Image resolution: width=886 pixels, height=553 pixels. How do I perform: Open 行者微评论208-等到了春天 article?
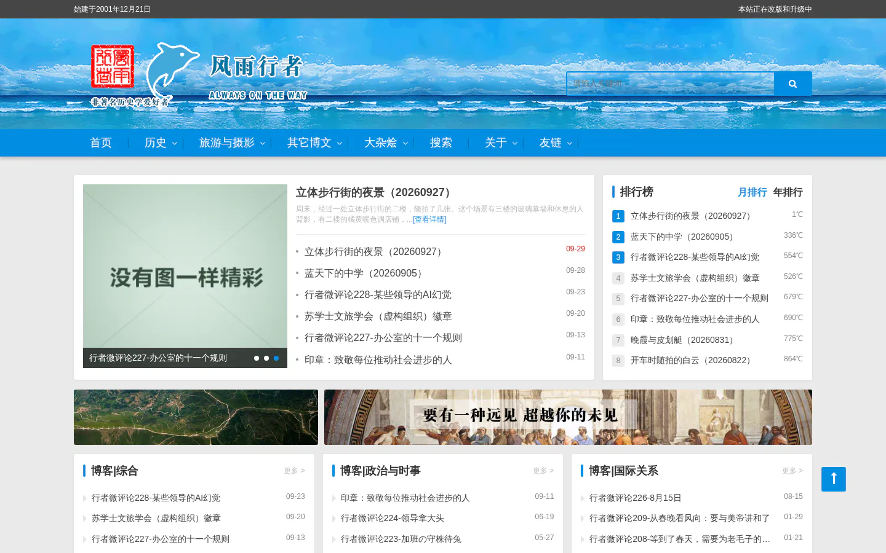[x=680, y=539]
